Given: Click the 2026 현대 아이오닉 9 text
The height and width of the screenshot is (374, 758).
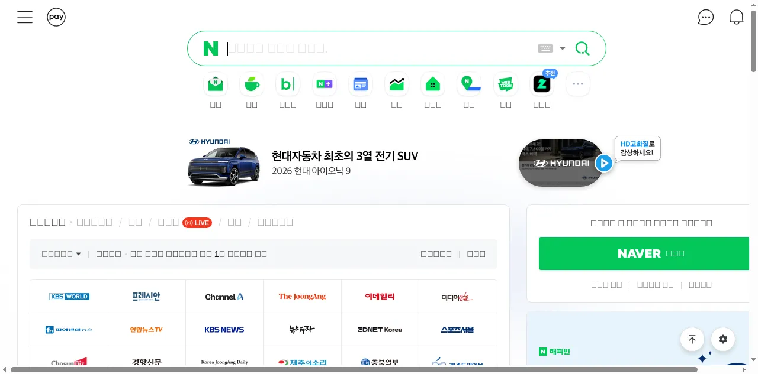Looking at the screenshot, I should (x=311, y=171).
